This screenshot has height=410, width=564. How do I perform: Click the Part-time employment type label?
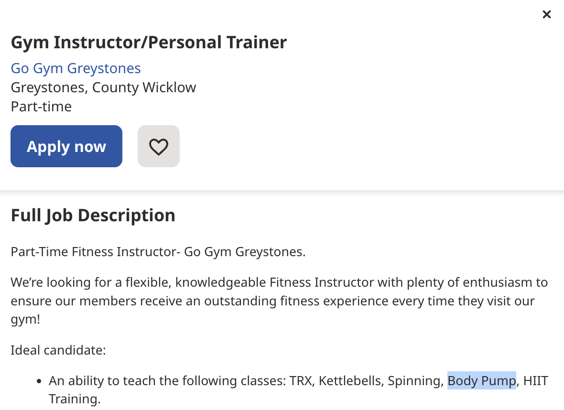[41, 106]
